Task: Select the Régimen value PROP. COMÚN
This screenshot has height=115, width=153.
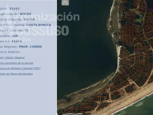Action: tap(30, 47)
